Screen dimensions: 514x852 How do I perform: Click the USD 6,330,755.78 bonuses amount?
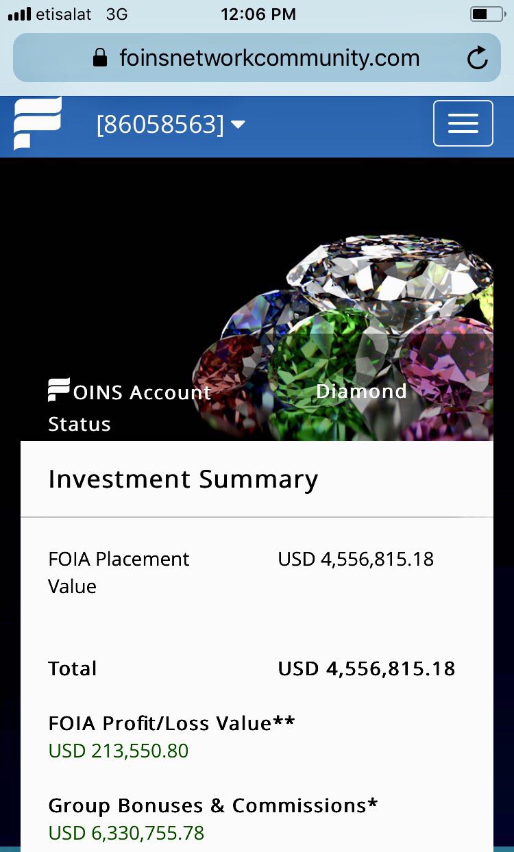pos(126,833)
